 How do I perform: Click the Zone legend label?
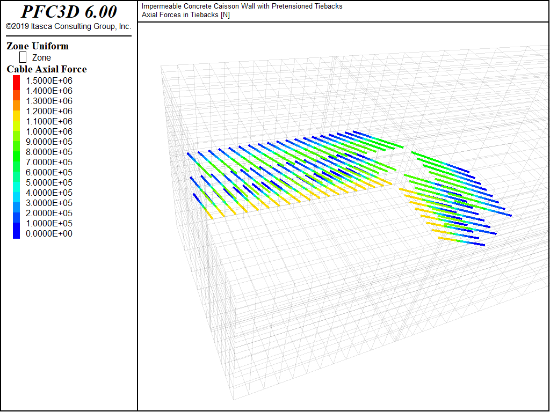[41, 58]
